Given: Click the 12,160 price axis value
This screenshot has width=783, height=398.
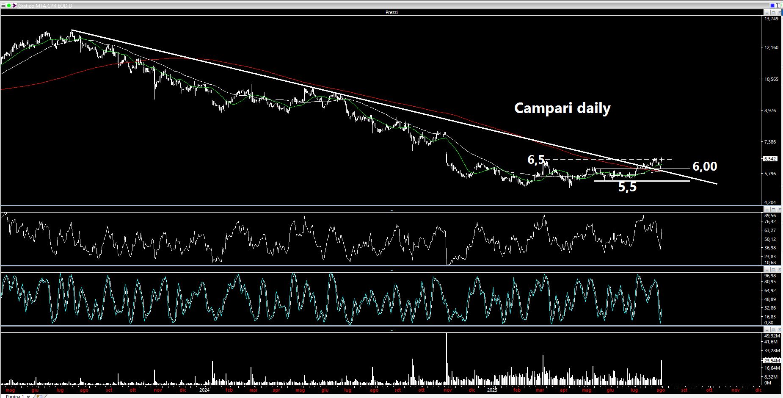Looking at the screenshot, I should click(771, 47).
